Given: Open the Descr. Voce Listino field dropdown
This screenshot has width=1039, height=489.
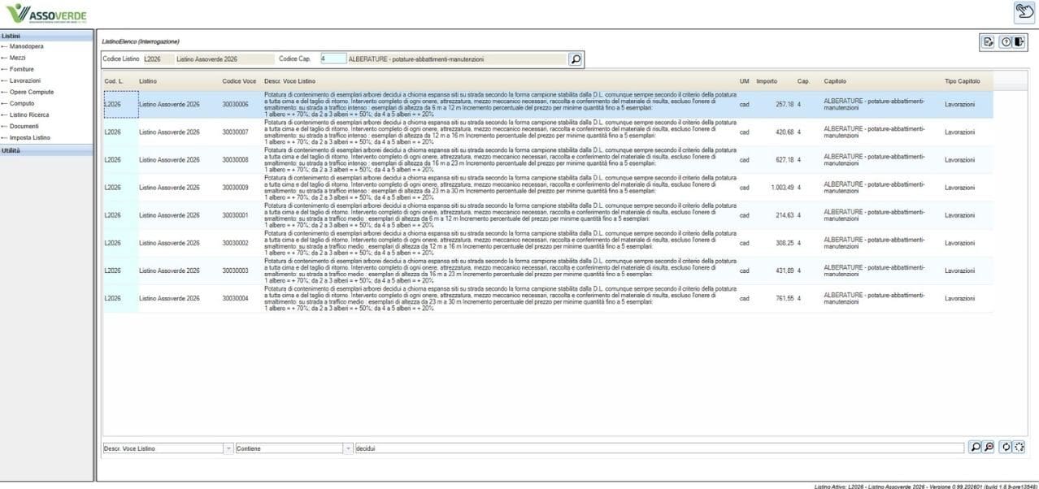Looking at the screenshot, I should (x=228, y=448).
